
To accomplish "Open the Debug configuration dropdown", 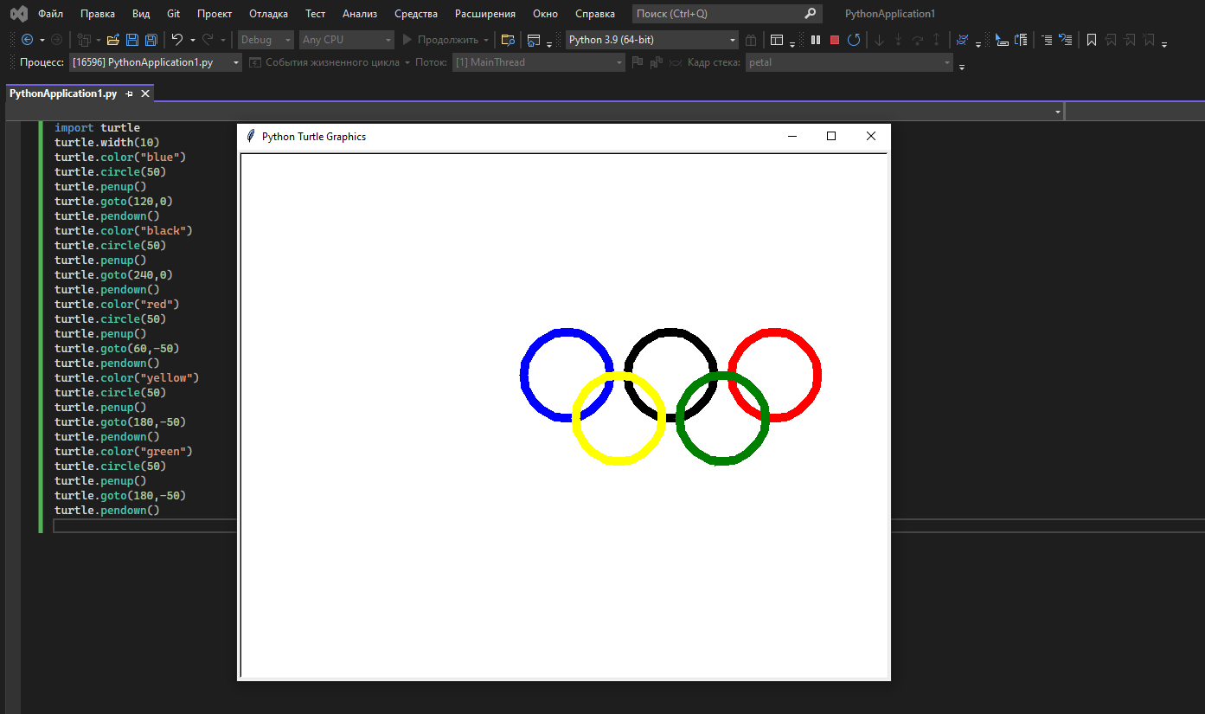I will click(266, 40).
